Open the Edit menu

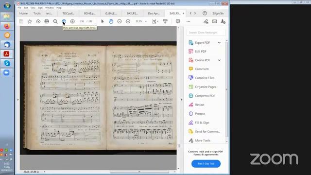[26, 8]
